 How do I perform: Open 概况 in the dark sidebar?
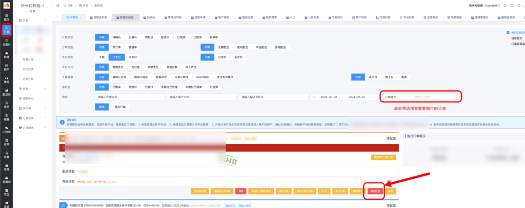[6, 17]
